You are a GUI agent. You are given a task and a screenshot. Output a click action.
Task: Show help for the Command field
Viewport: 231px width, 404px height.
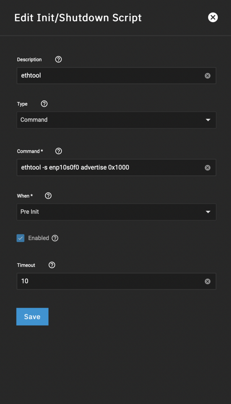59,151
